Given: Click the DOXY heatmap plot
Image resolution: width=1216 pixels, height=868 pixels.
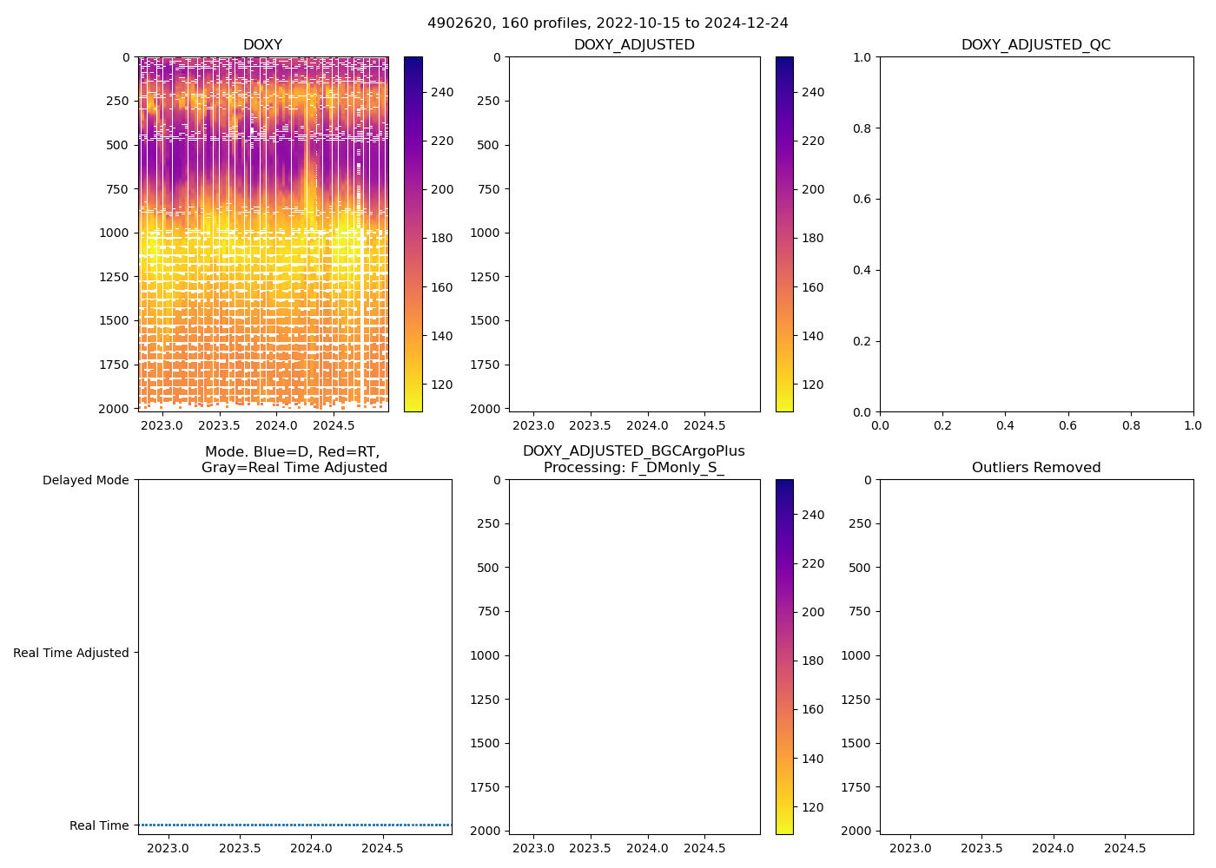Looking at the screenshot, I should tap(263, 234).
